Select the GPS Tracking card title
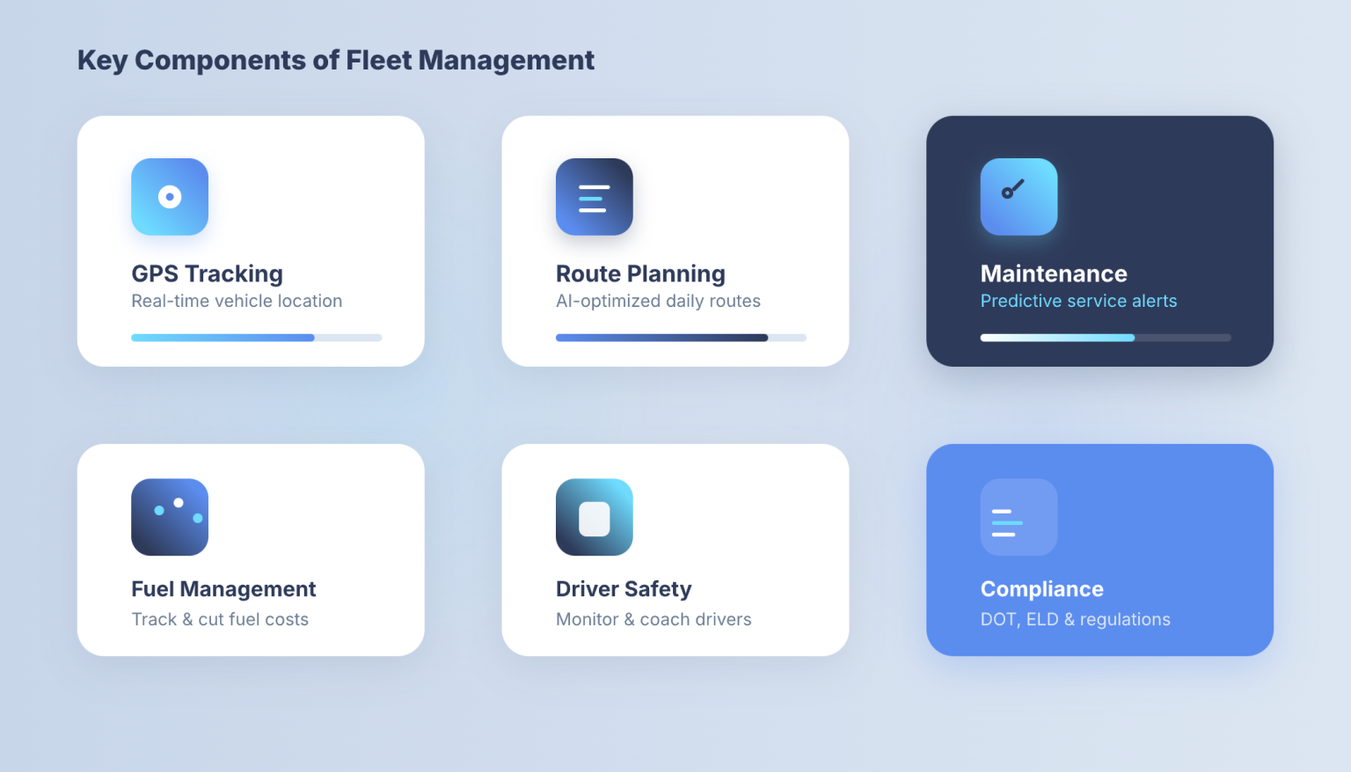The height and width of the screenshot is (772, 1351). (x=208, y=274)
